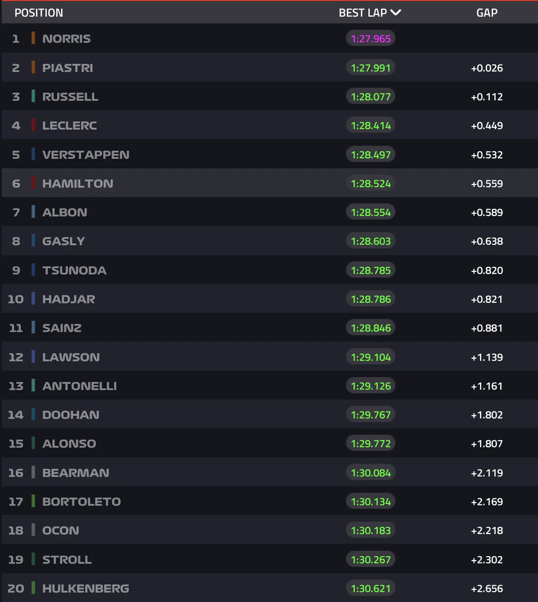
Task: Click the GAP column header
Action: tap(487, 13)
